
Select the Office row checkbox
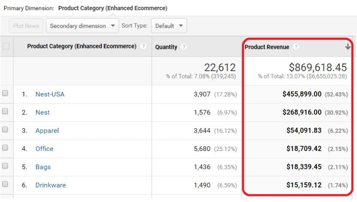point(5,148)
